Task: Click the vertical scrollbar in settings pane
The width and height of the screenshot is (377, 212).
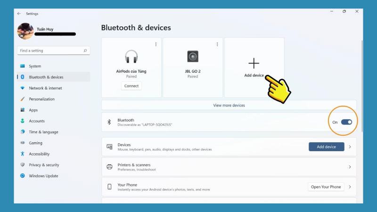Action: coord(361,86)
